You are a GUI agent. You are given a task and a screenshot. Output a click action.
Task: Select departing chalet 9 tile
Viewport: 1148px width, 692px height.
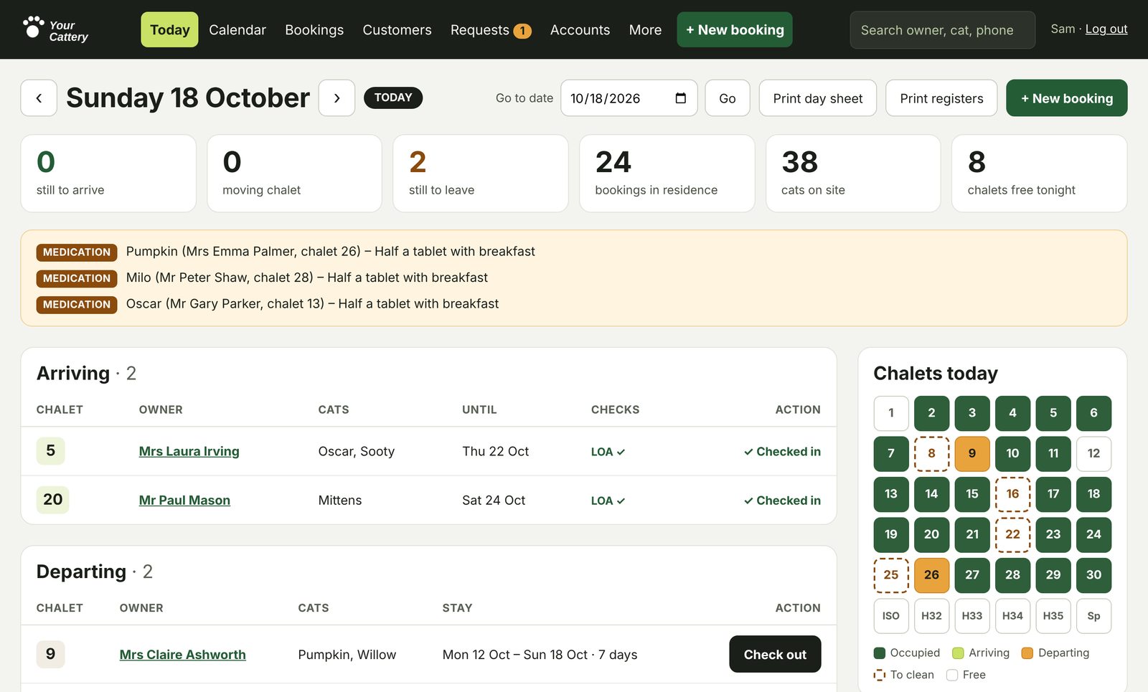point(972,453)
